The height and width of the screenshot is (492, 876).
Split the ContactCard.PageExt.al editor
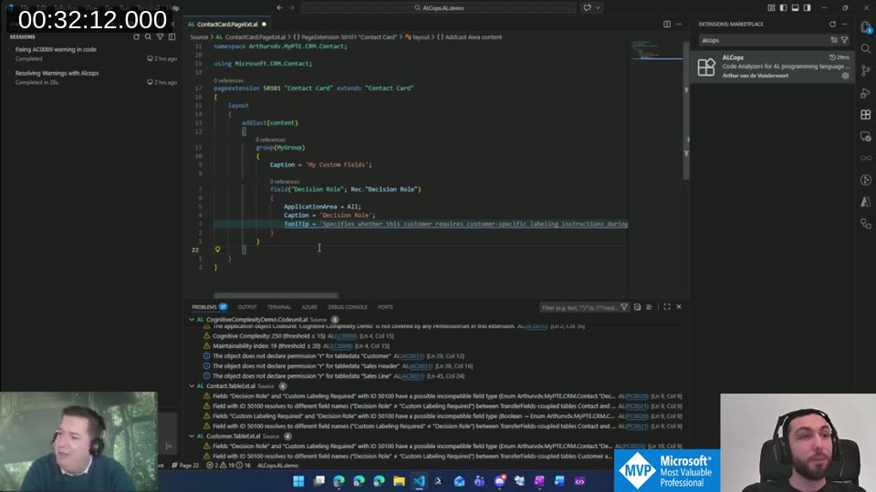point(667,24)
